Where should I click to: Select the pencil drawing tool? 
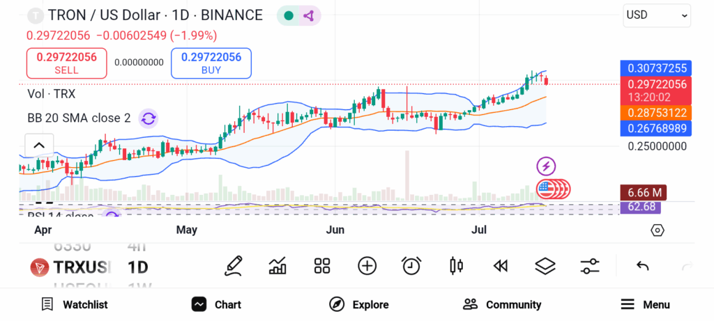point(233,266)
